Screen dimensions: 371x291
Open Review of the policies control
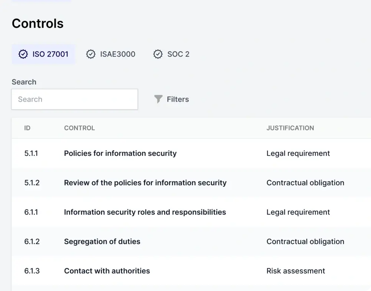point(145,183)
